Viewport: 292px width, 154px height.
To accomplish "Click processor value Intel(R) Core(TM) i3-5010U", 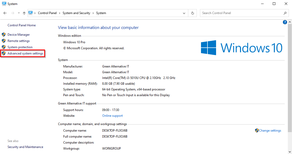I will tap(139, 78).
